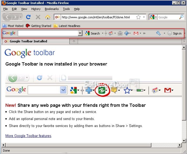187x154 pixels.
Task: Click the horizontal scrollbar thumb
Action: (79, 145)
